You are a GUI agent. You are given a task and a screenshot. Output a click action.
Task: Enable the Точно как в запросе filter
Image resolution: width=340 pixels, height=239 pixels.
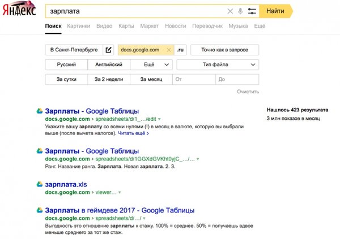pyautogui.click(x=224, y=50)
